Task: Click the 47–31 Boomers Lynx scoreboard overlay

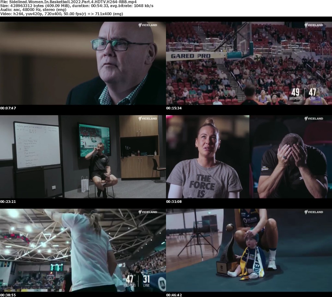Action: pyautogui.click(x=138, y=281)
